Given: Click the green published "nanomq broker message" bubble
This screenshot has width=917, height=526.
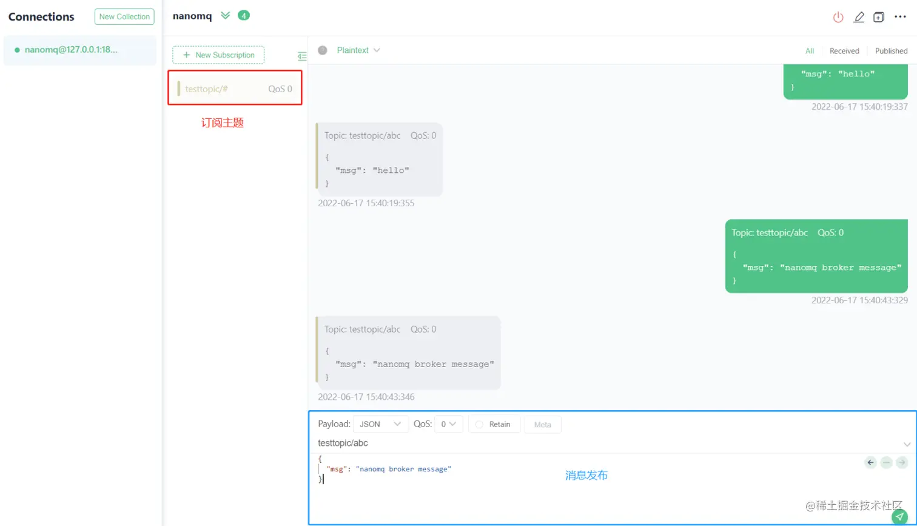Looking at the screenshot, I should [x=816, y=256].
